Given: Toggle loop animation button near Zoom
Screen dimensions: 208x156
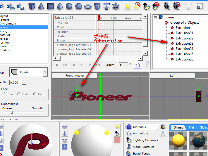Looking at the screenshot, I should (x=137, y=65).
